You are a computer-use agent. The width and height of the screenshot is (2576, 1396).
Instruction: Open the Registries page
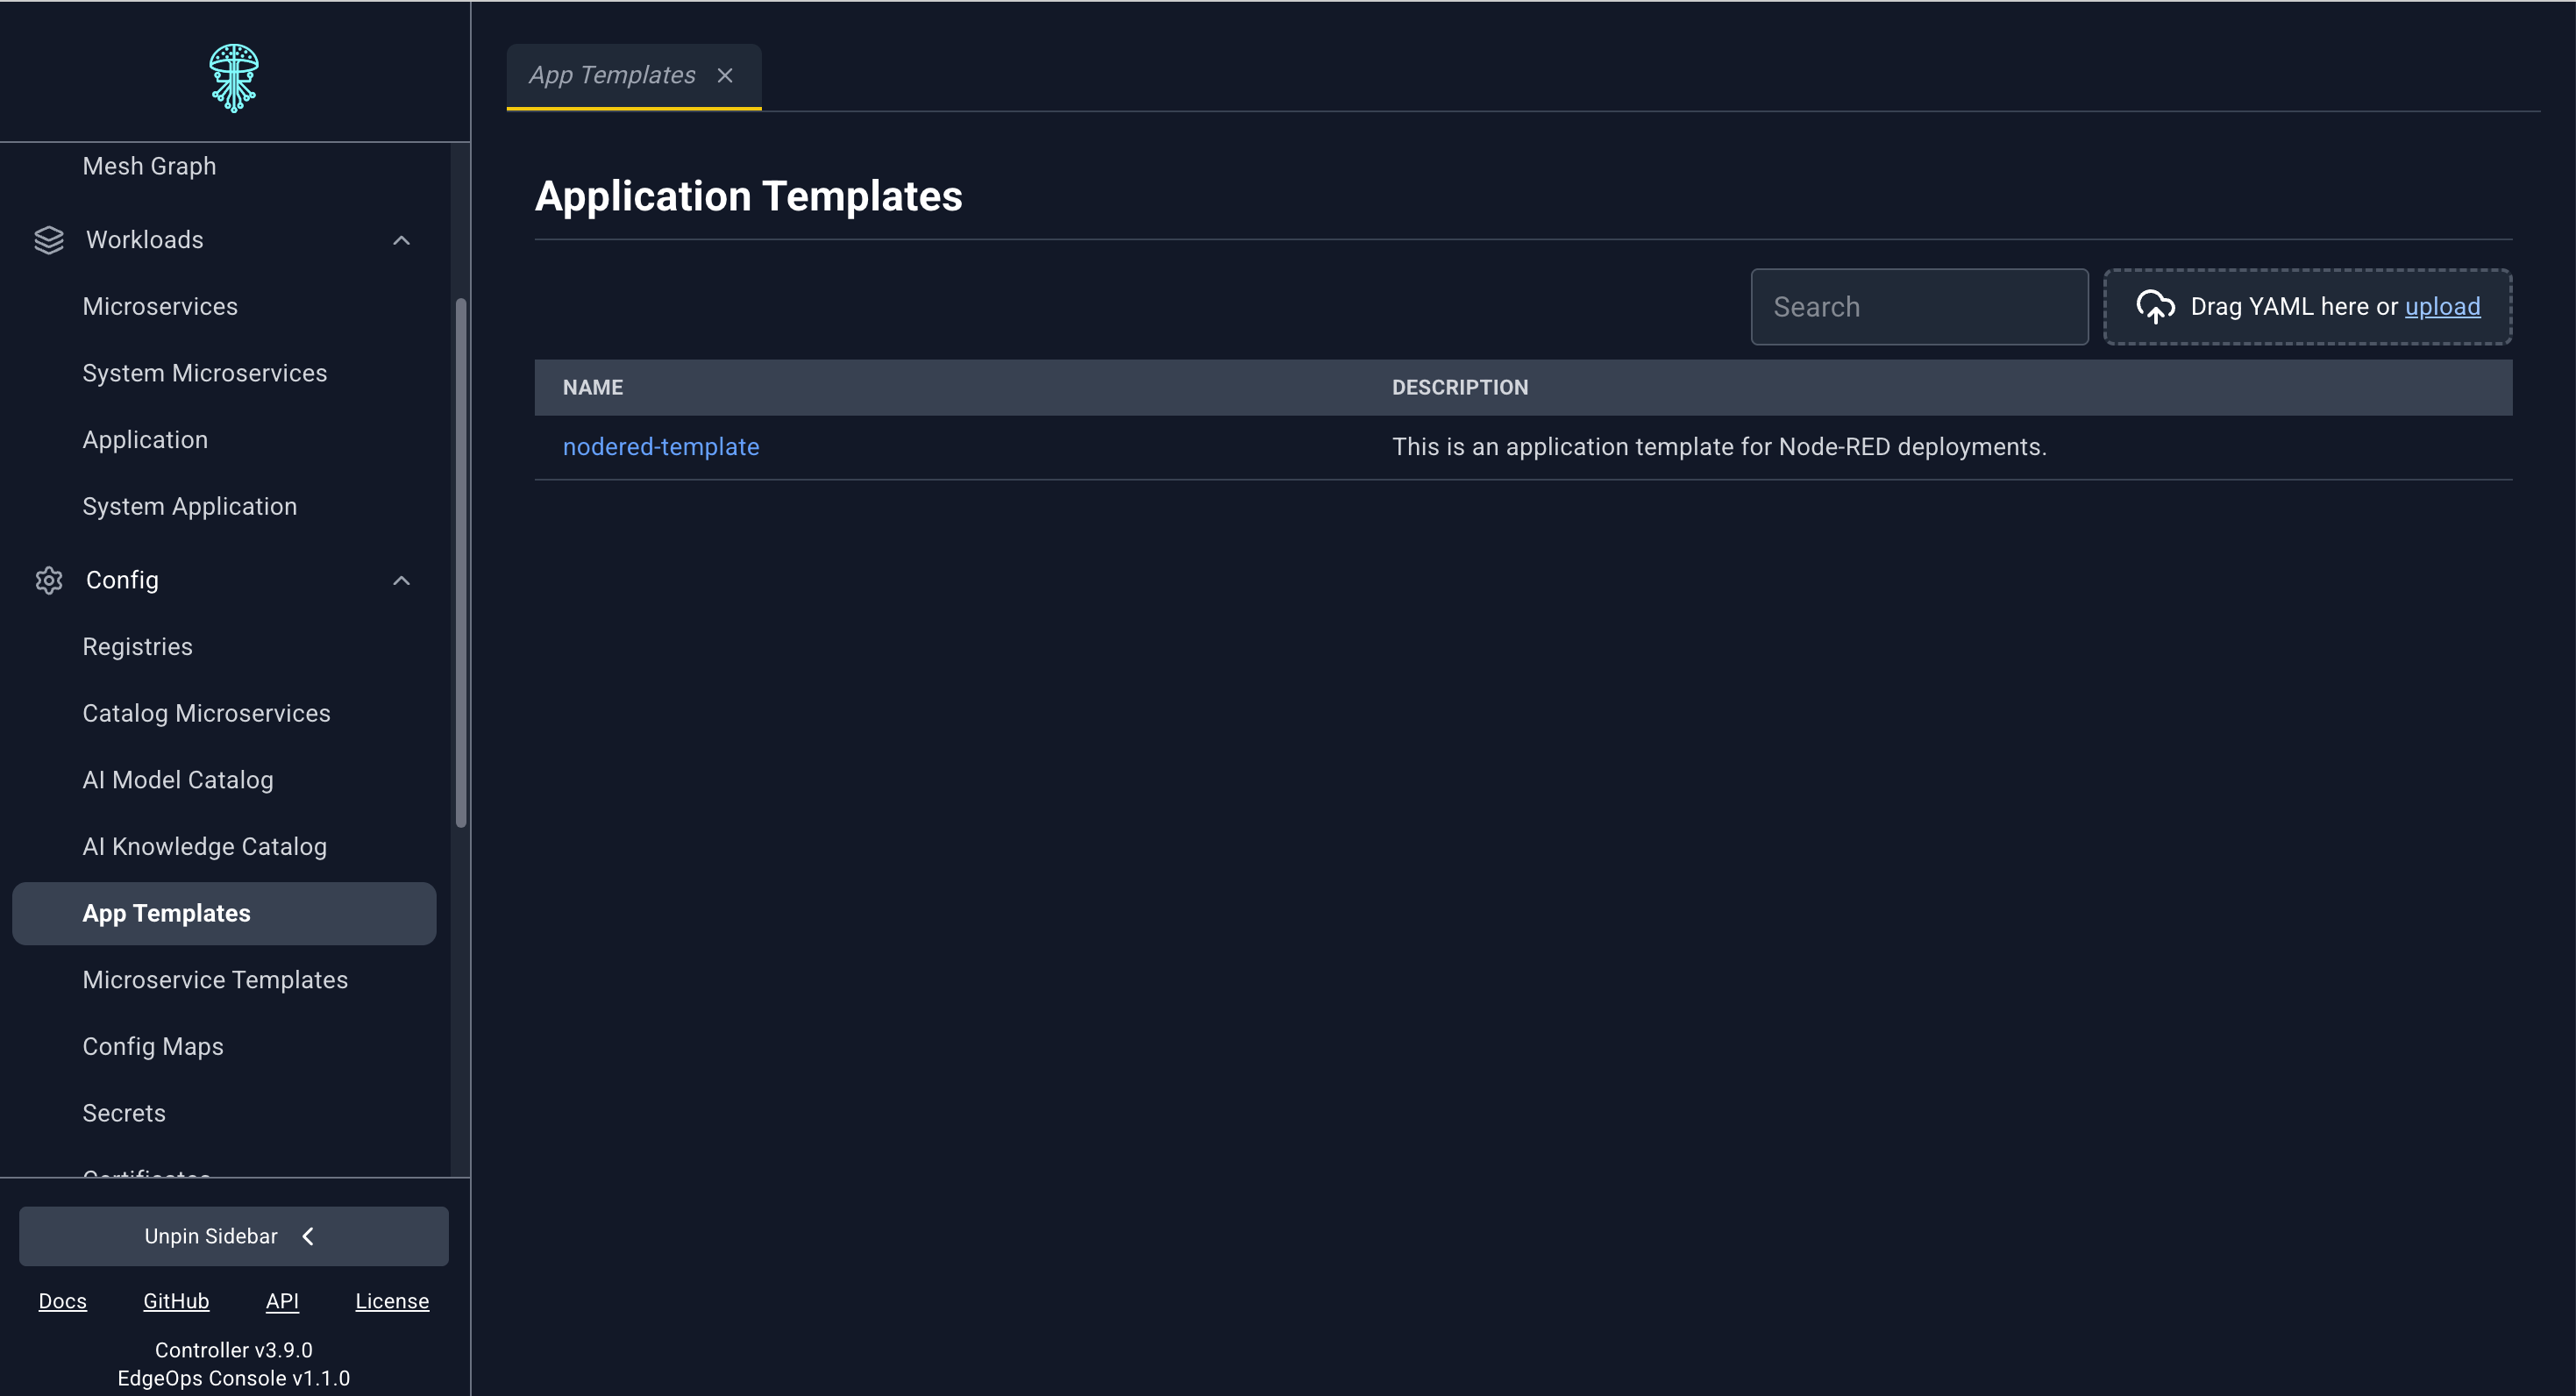click(138, 647)
